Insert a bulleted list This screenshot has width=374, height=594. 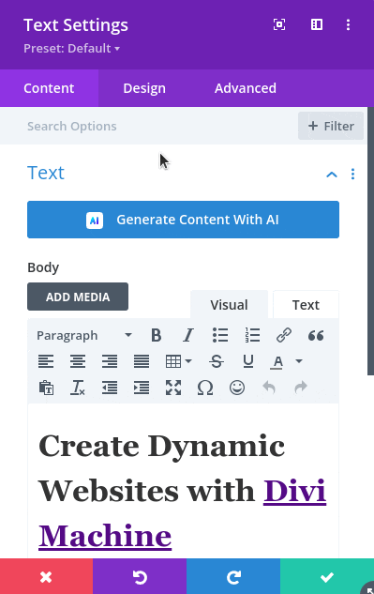tap(220, 335)
